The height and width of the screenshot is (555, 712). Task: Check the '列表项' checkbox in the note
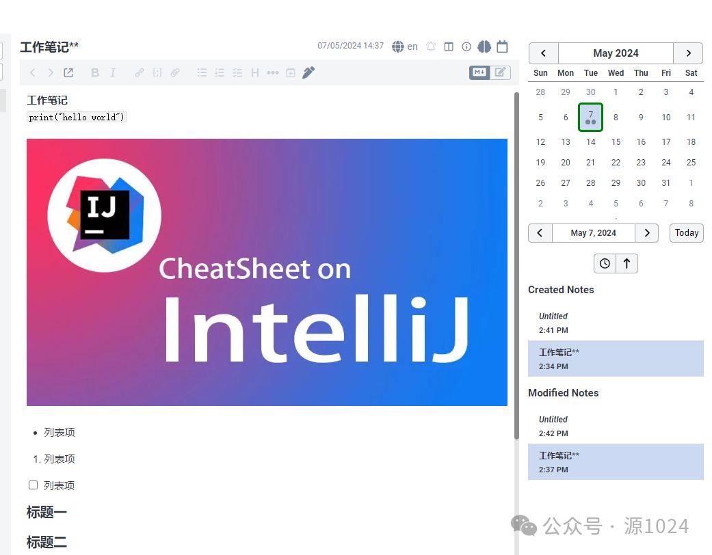coord(33,485)
